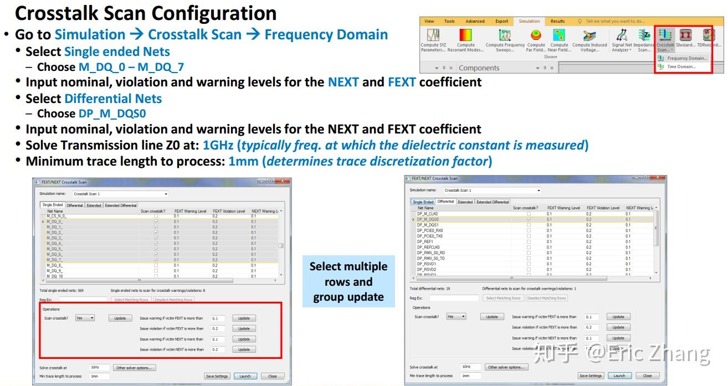The image size is (728, 386).
Task: Open the Scan crosstalk Yes dropdown in red box
Action: click(85, 318)
